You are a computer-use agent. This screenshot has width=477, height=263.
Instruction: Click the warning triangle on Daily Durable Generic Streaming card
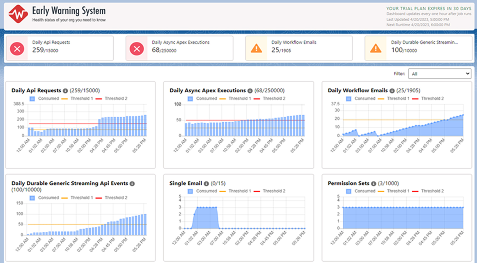(x=376, y=48)
